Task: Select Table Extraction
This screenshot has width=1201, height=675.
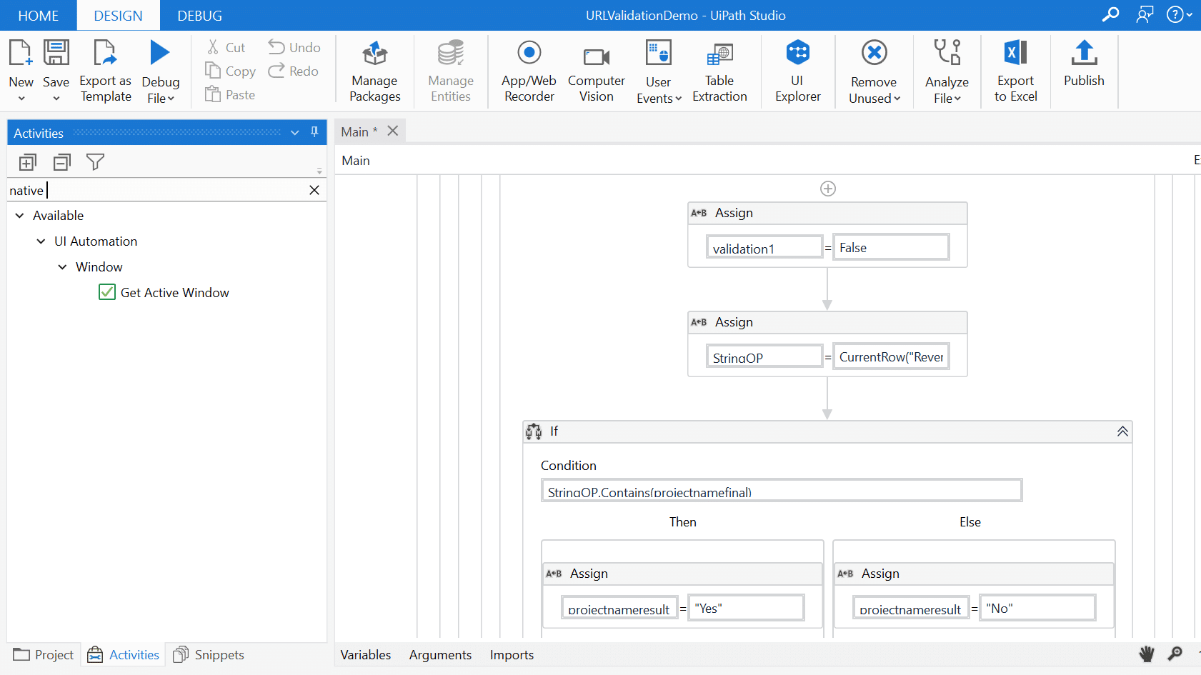Action: (x=719, y=70)
